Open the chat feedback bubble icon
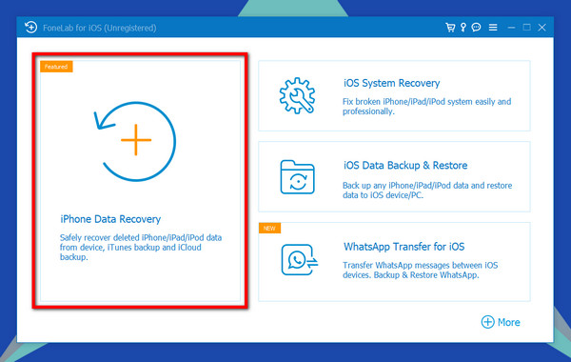 (476, 28)
